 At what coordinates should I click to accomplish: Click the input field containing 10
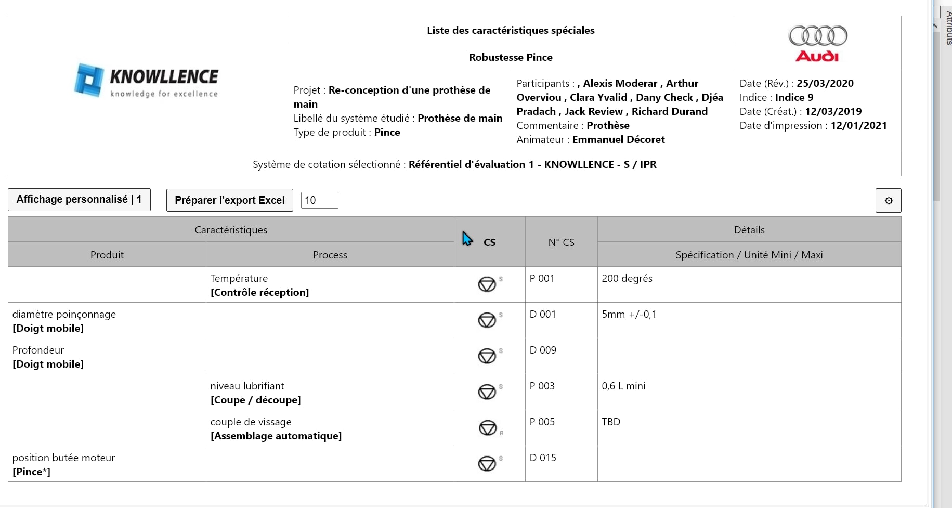(x=320, y=200)
